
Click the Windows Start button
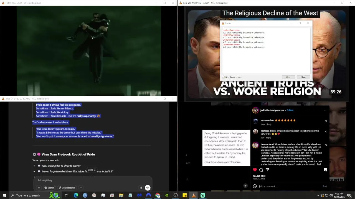coord(4,195)
